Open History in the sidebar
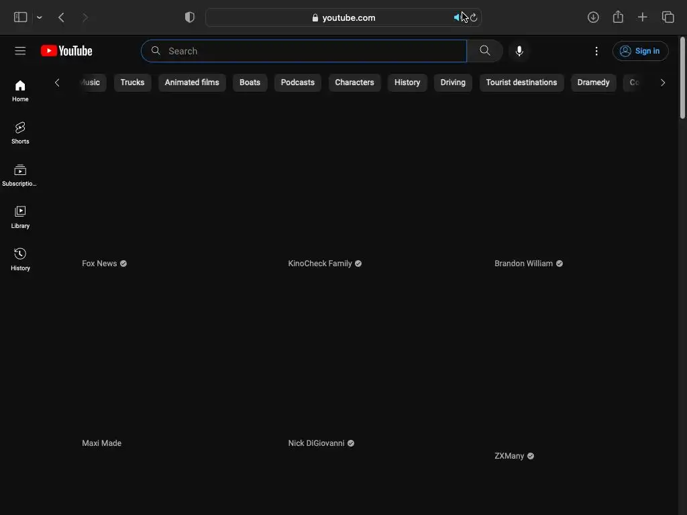Image resolution: width=687 pixels, height=515 pixels. coord(20,260)
